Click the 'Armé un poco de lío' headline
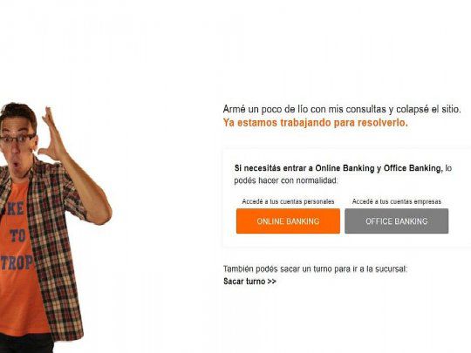This screenshot has height=353, width=471. point(342,109)
